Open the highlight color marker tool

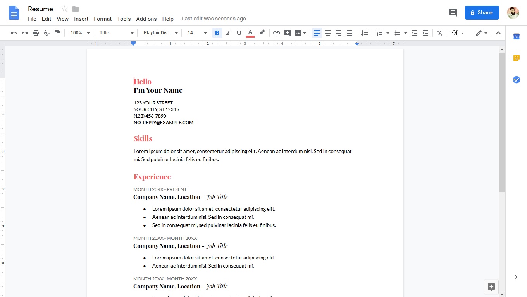[262, 33]
